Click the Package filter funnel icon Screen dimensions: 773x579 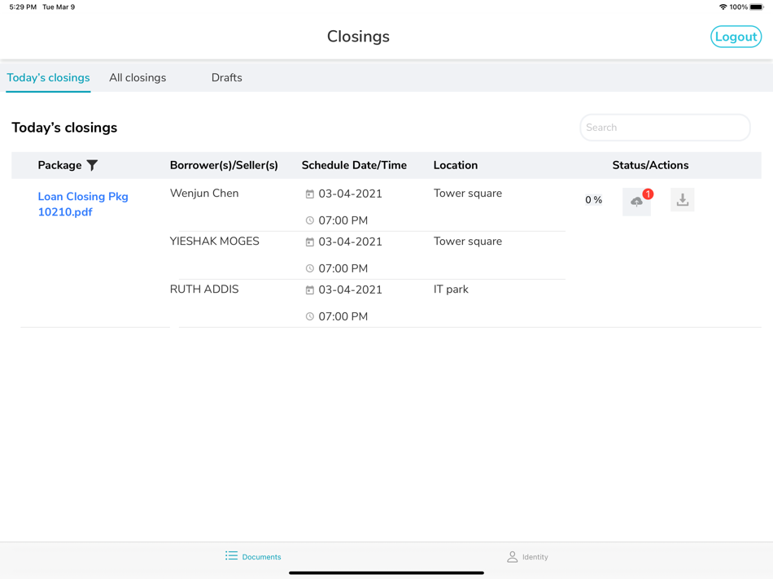[92, 165]
